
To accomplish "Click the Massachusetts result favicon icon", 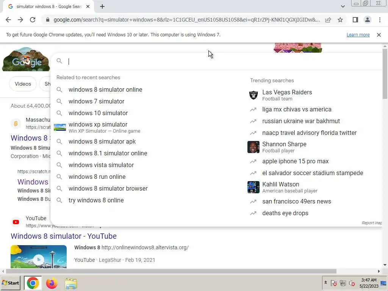I will (16, 123).
